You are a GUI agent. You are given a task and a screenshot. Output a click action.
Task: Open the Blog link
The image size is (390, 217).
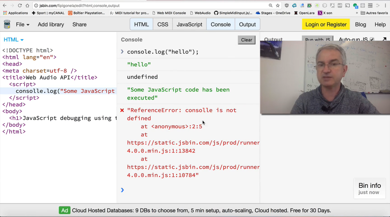point(360,25)
